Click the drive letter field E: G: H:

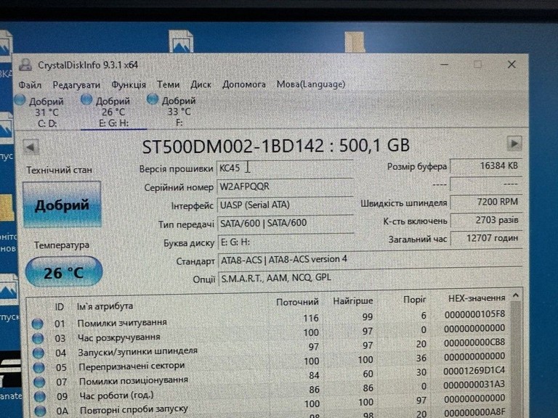click(286, 242)
